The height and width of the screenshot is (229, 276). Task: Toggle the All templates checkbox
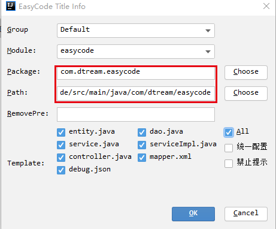[x=229, y=132]
